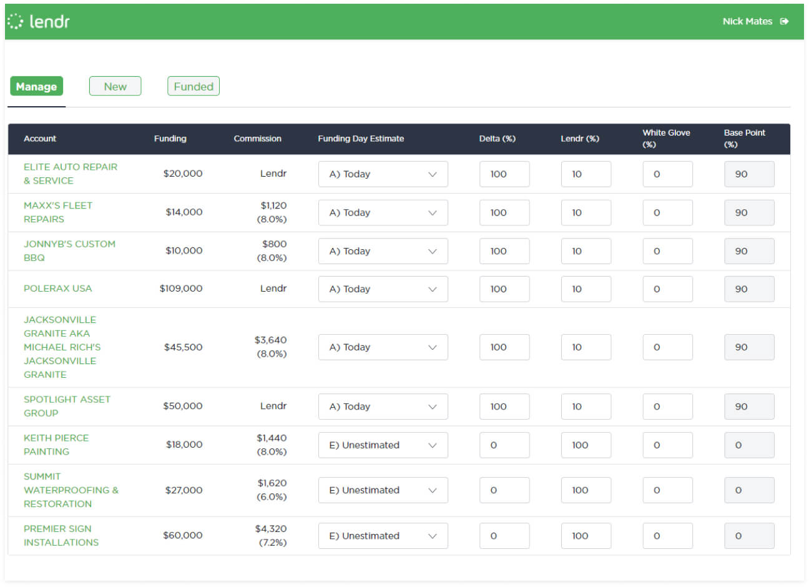The width and height of the screenshot is (809, 587).
Task: Click the lendr logo icon
Action: [15, 21]
